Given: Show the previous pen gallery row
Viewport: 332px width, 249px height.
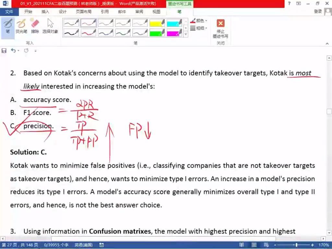Looking at the screenshot, I should (186, 22).
